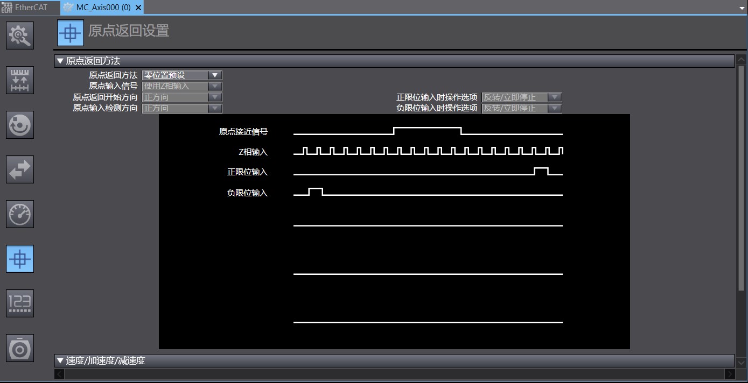This screenshot has width=748, height=383.
Task: Collapse the 原点返回方法 section
Action: click(x=60, y=61)
